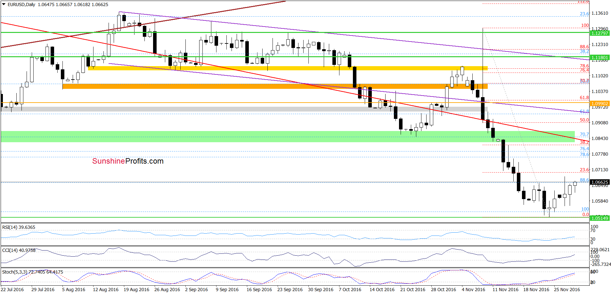Click the 25 Nov 2016 date label
Screen dimensions: 611x294
click(567, 290)
